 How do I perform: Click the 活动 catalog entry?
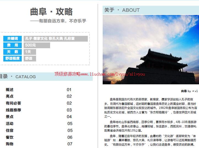[10, 123]
